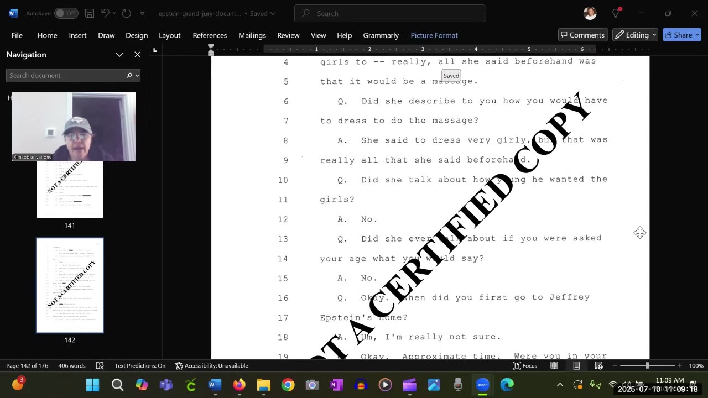Click the lightbulb Coming Soon icon

click(616, 13)
